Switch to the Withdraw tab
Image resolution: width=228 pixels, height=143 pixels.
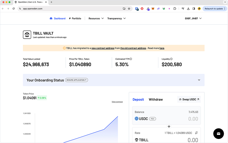coord(156,99)
